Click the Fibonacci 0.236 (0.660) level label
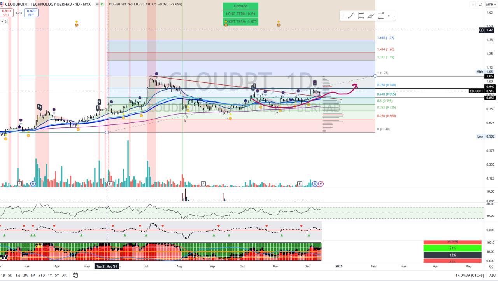The width and height of the screenshot is (498, 281). click(x=386, y=116)
